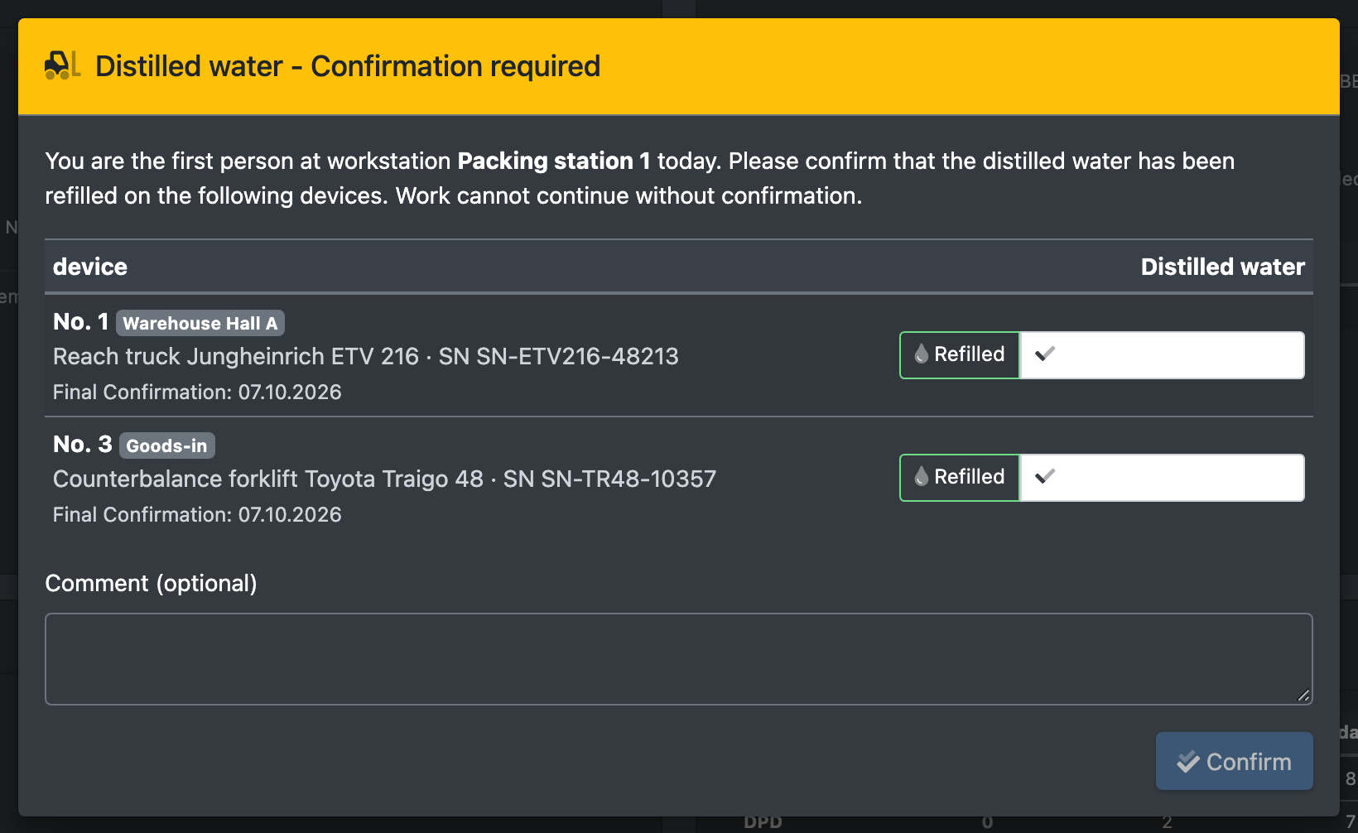Toggle the checkmark for device No. 1
This screenshot has width=1358, height=833.
tap(1045, 354)
